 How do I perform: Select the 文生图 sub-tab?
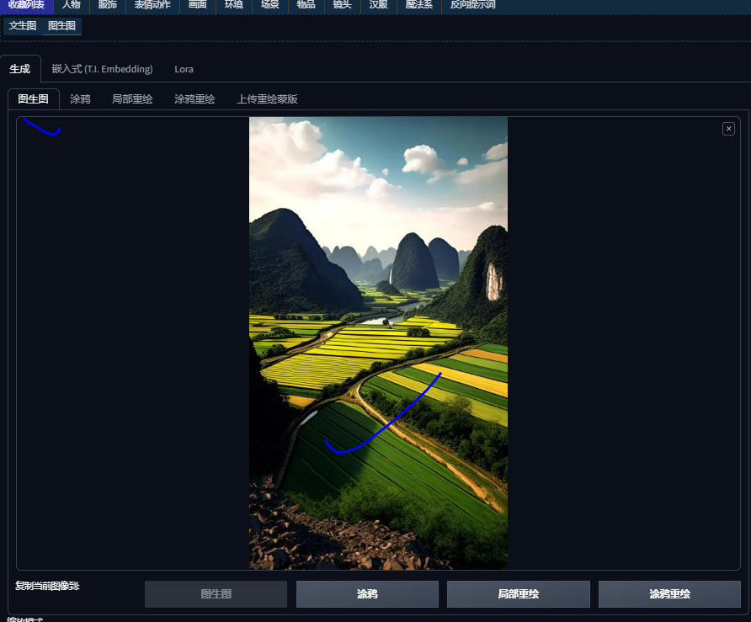pos(23,26)
